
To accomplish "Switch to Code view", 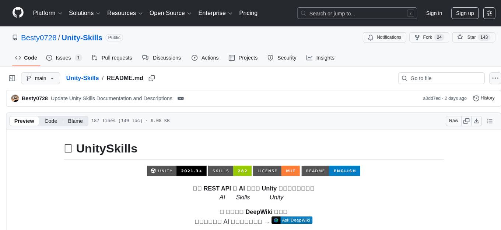I will (x=51, y=121).
